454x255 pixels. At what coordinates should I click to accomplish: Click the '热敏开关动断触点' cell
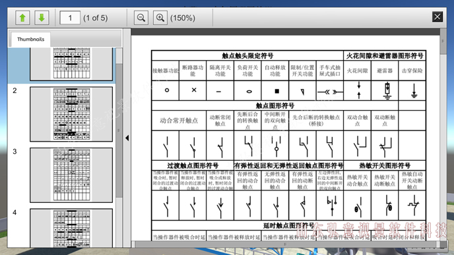coord(385,181)
